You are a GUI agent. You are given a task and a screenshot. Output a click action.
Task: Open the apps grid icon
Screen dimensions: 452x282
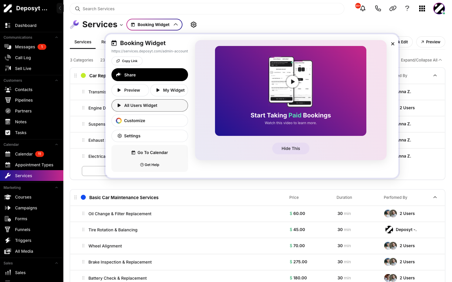click(422, 8)
